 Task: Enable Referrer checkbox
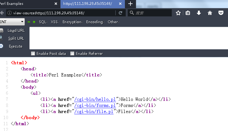click(72, 54)
